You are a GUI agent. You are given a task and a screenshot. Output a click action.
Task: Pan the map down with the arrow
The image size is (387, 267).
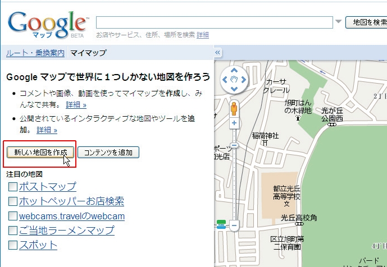coord(234,89)
